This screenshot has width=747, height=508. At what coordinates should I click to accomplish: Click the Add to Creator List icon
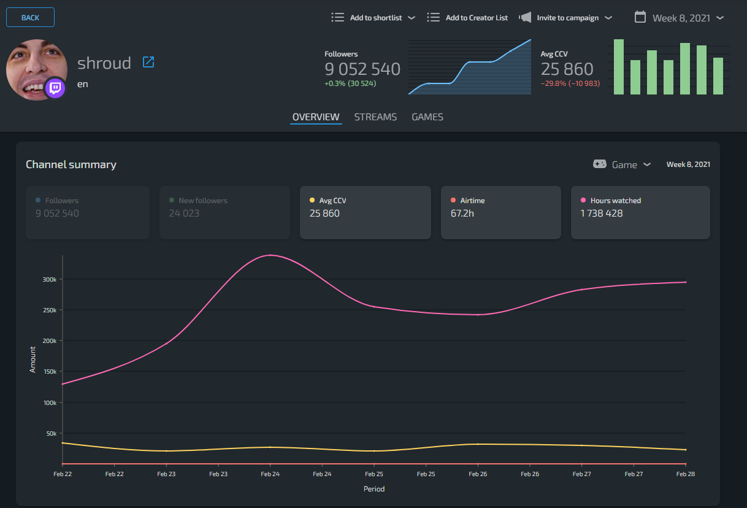coord(433,17)
